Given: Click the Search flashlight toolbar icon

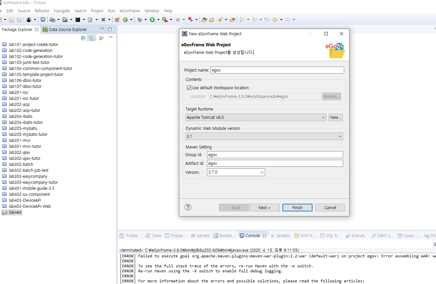Looking at the screenshot, I should [x=220, y=20].
